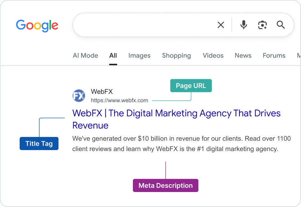Open Google Lens camera search icon
301x207 pixels.
262,25
